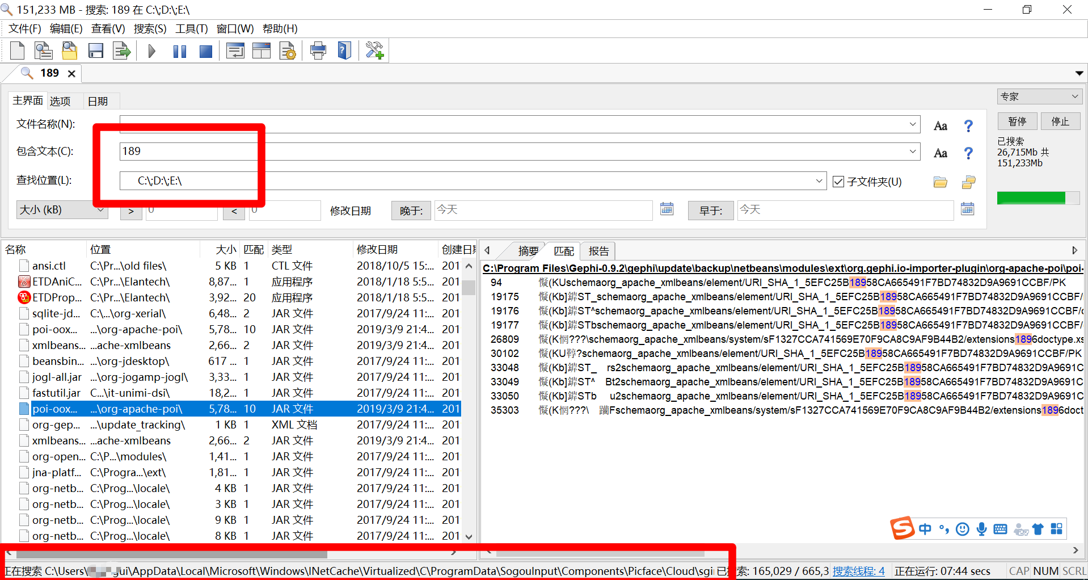Open multiple folders selection icon
Screen dimensions: 1088x580
tap(969, 182)
